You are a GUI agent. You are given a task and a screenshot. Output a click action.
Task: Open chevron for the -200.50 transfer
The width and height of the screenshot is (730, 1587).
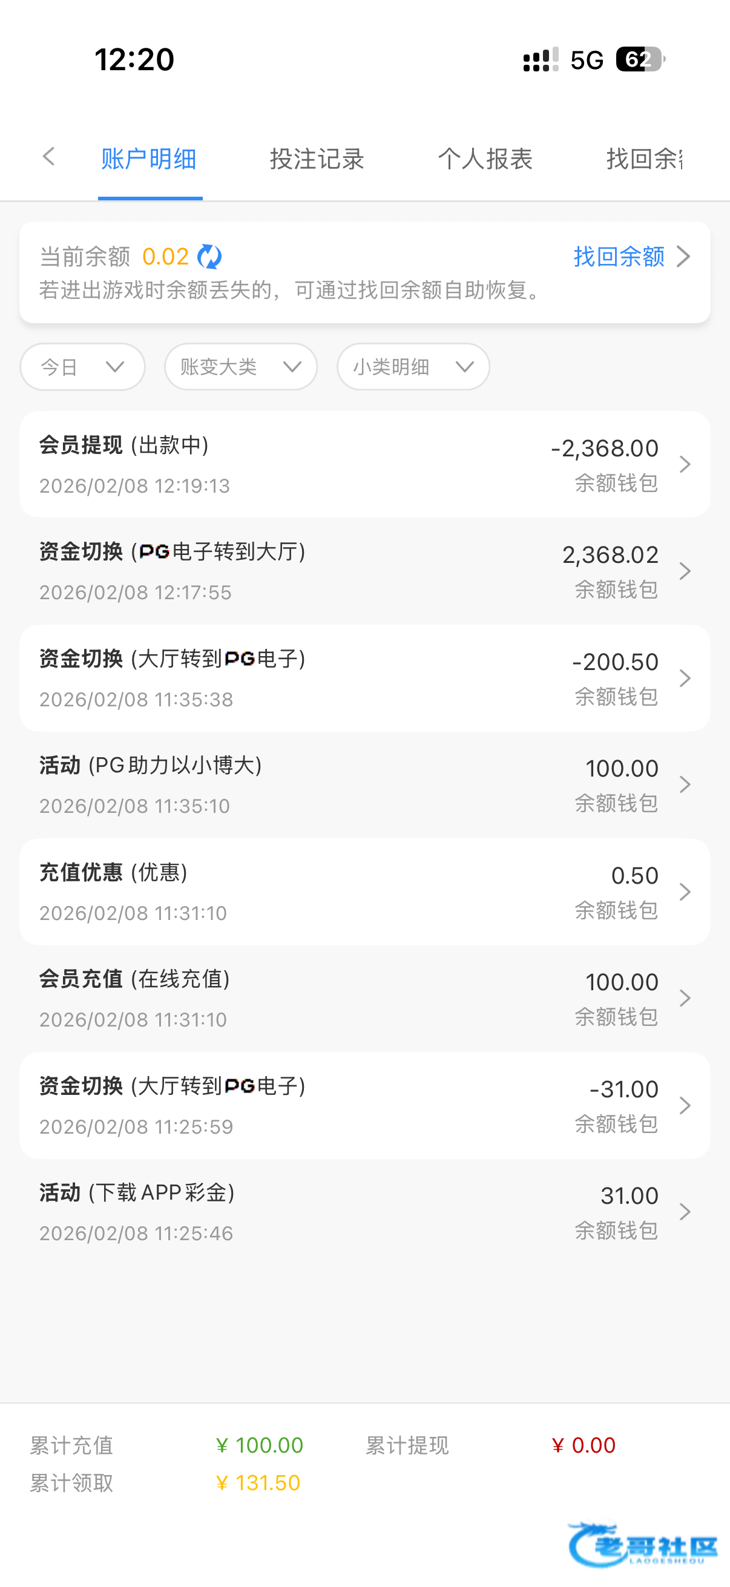685,678
